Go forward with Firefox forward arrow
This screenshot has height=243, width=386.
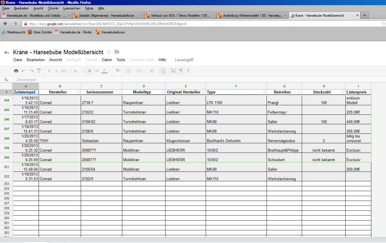point(15,24)
